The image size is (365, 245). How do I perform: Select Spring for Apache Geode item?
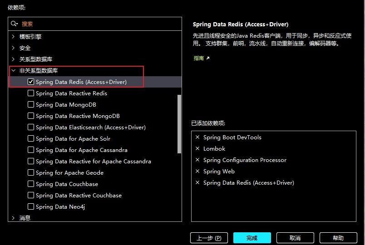tap(69, 173)
